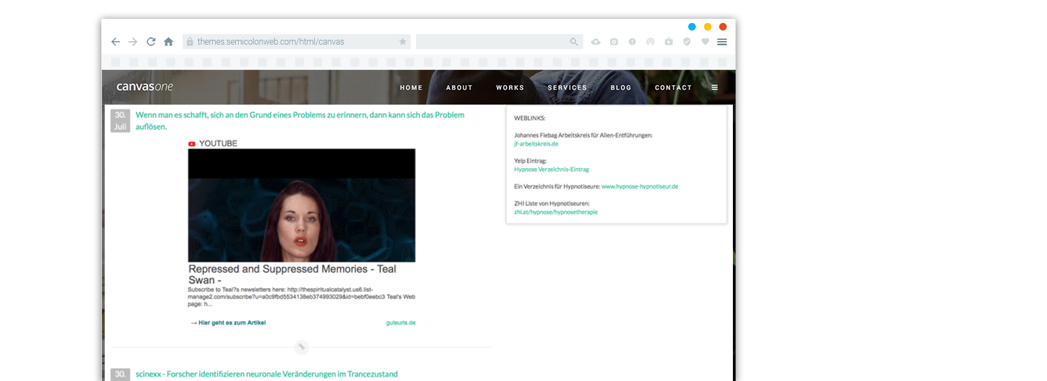The image size is (1047, 381).
Task: Open the shield checkmark security icon
Action: point(687,42)
